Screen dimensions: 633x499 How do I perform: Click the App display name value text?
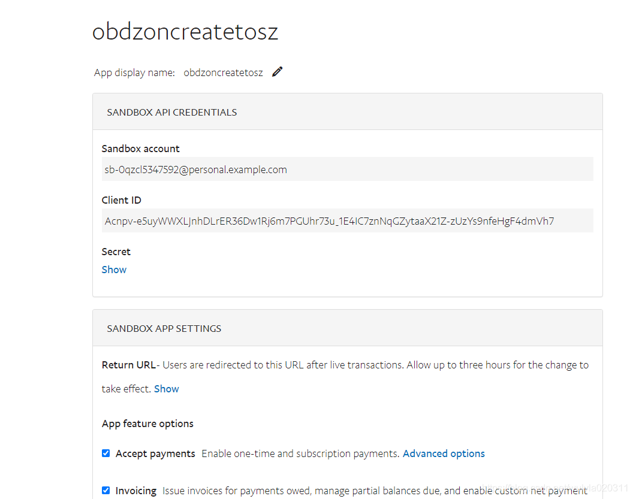pos(223,72)
